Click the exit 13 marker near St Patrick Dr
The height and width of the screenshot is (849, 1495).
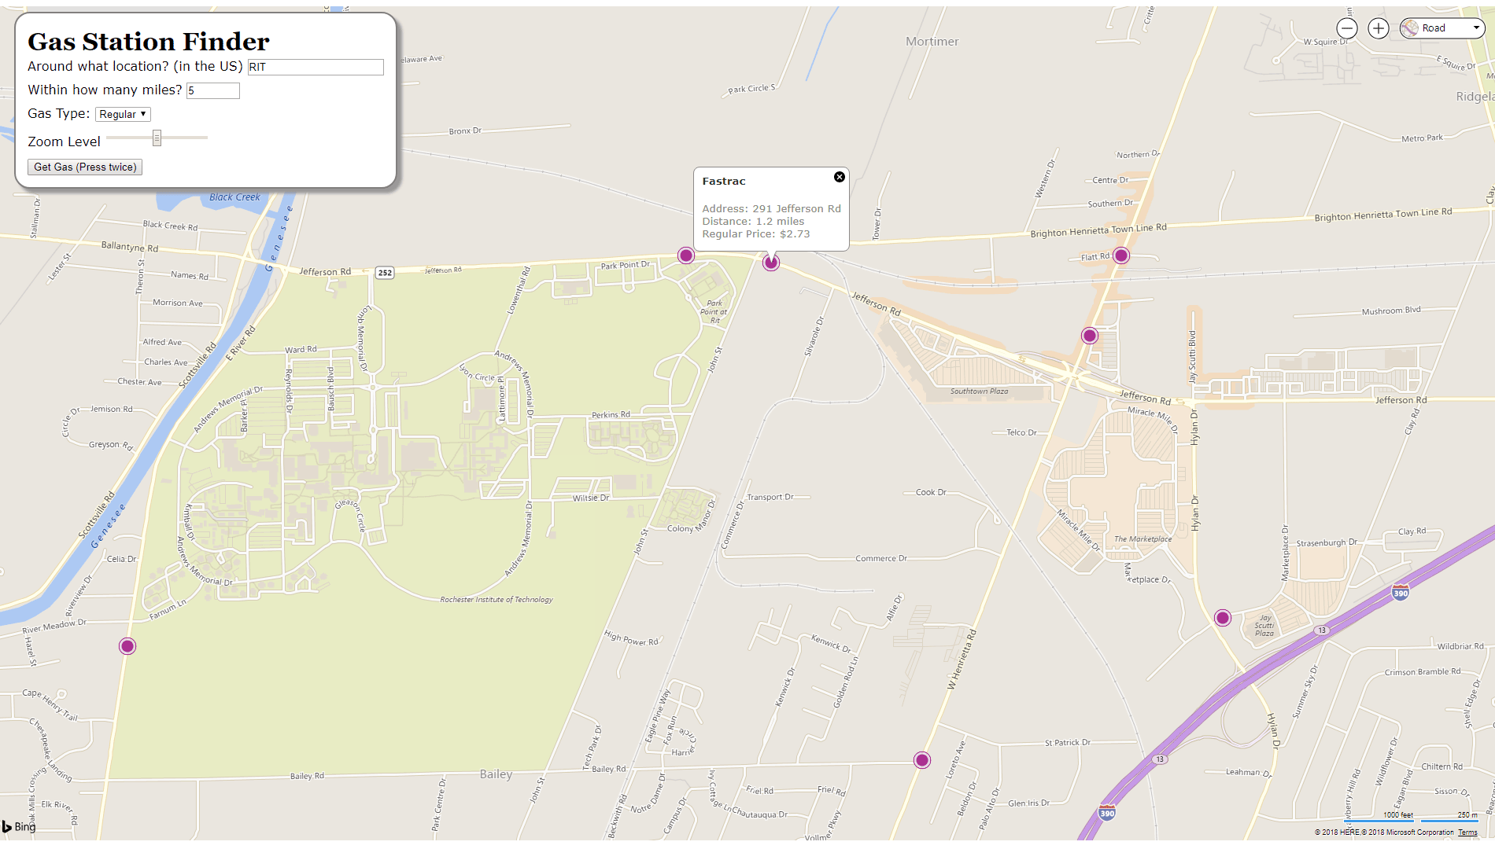click(1160, 759)
